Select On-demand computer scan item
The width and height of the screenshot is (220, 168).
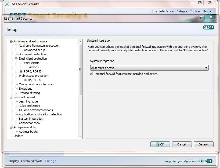[x=36, y=84]
